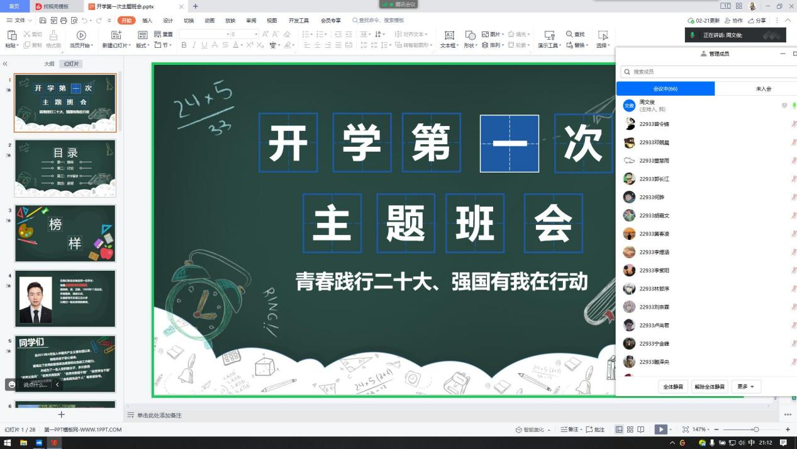This screenshot has width=797, height=449.
Task: Switch to slide sorter grid view
Action: click(630, 429)
